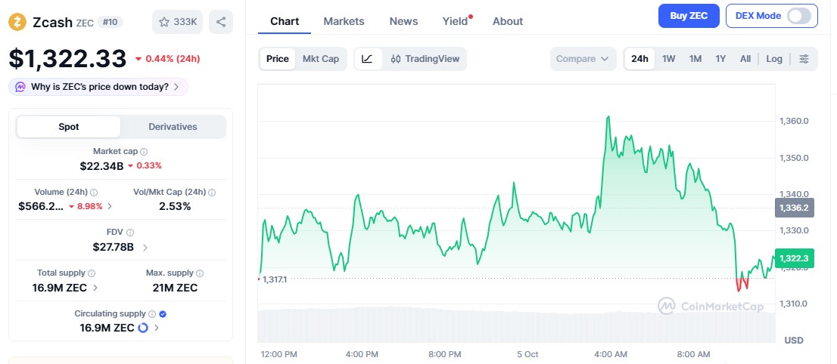Click the 1,322.3 current price label
837x364 pixels.
click(794, 258)
